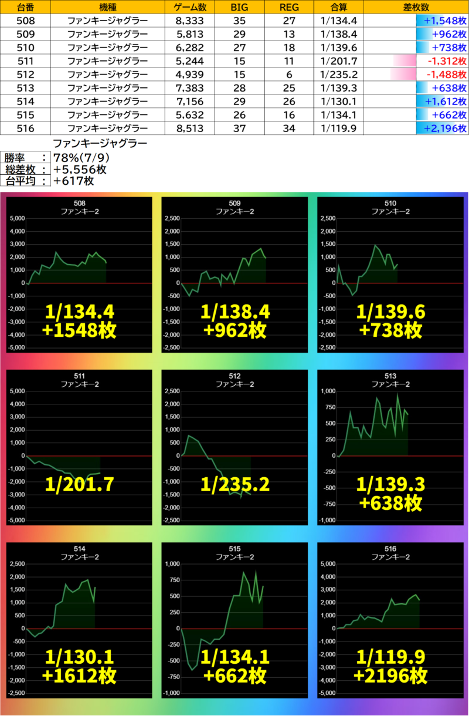The height and width of the screenshot is (716, 469).
Task: Click the 台平均 average label
Action: point(25,181)
